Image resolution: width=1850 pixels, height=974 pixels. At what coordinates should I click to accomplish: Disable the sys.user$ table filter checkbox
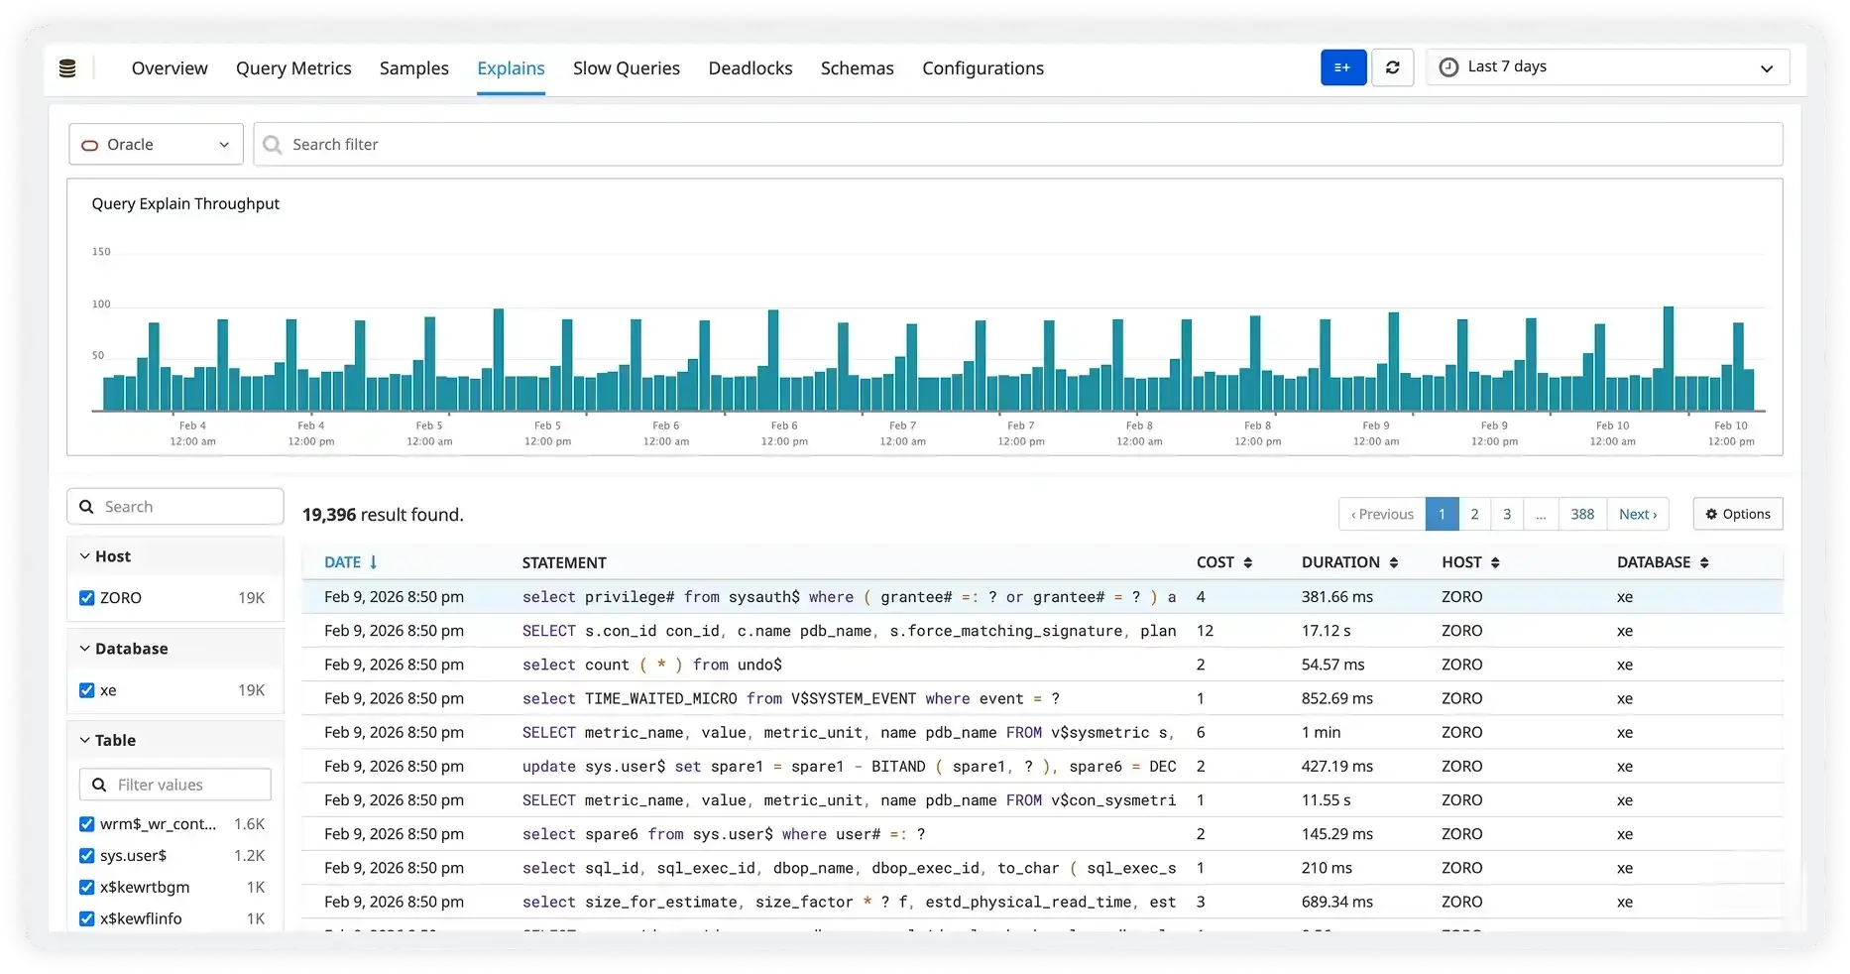pos(86,856)
